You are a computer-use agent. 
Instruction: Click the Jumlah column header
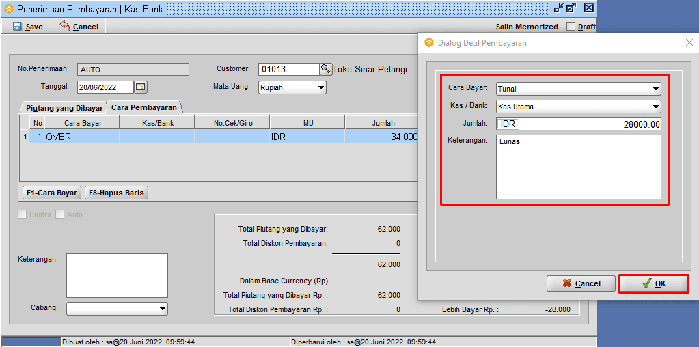(383, 123)
